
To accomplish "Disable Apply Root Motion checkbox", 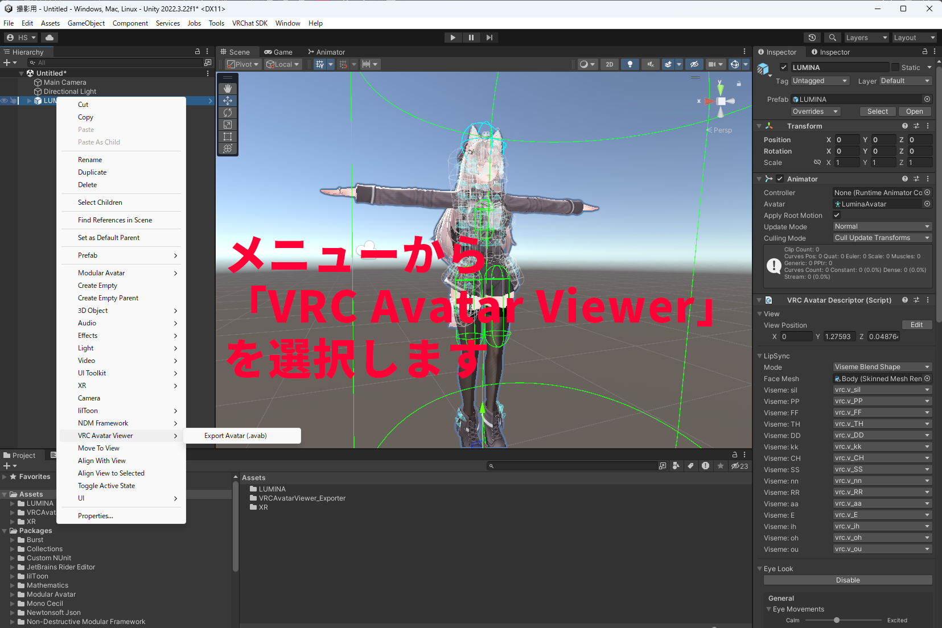I will click(x=837, y=215).
